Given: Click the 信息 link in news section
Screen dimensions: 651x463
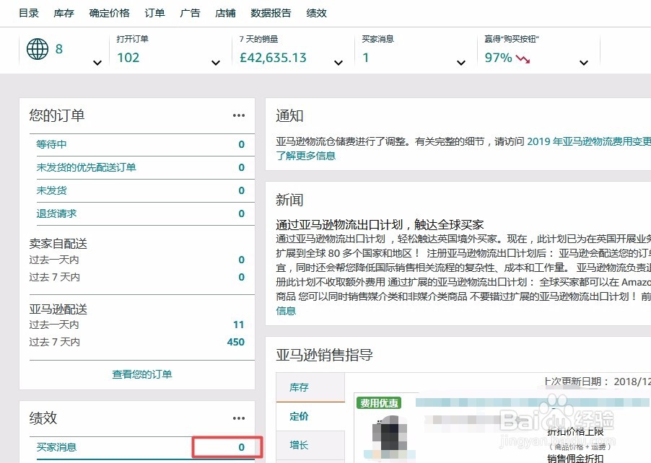Looking at the screenshot, I should [x=284, y=311].
